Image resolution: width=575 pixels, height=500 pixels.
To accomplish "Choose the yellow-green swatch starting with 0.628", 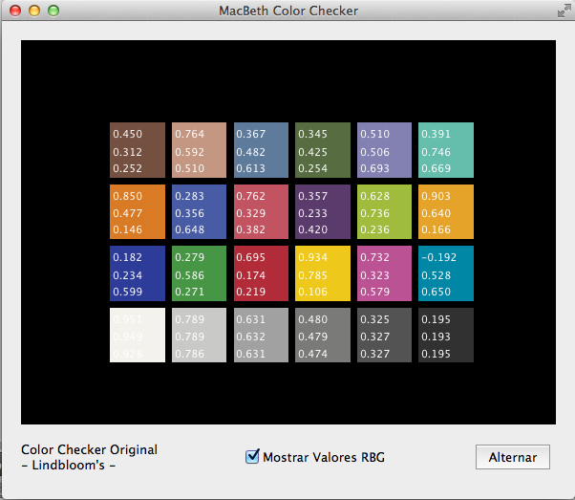I will tap(384, 212).
